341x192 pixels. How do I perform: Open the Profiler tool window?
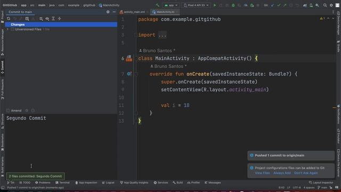[x=193, y=182]
